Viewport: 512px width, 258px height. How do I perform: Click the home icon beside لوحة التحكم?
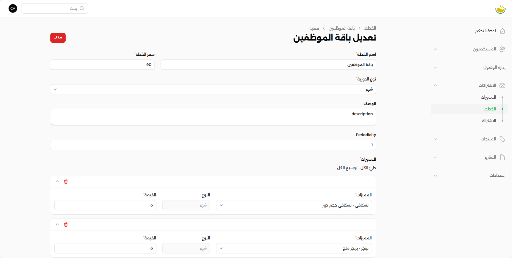point(502,31)
